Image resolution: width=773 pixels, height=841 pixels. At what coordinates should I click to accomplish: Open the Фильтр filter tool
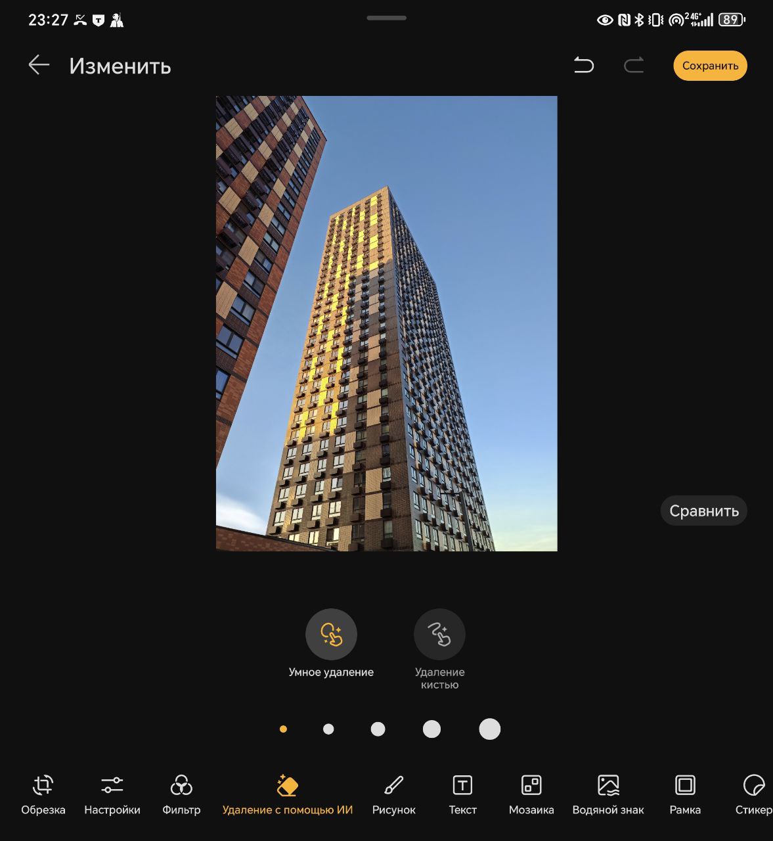181,794
